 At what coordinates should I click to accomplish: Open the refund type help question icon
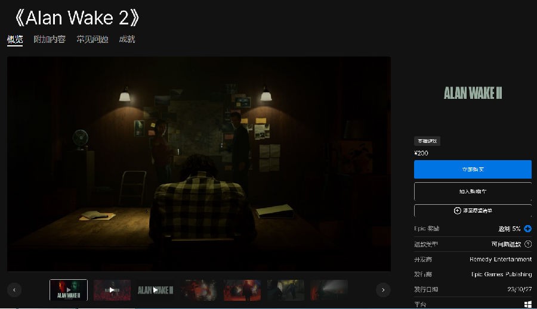(x=528, y=244)
